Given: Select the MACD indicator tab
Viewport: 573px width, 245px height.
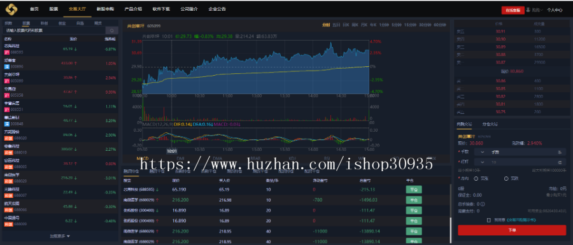Looking at the screenshot, I should pos(142,158).
